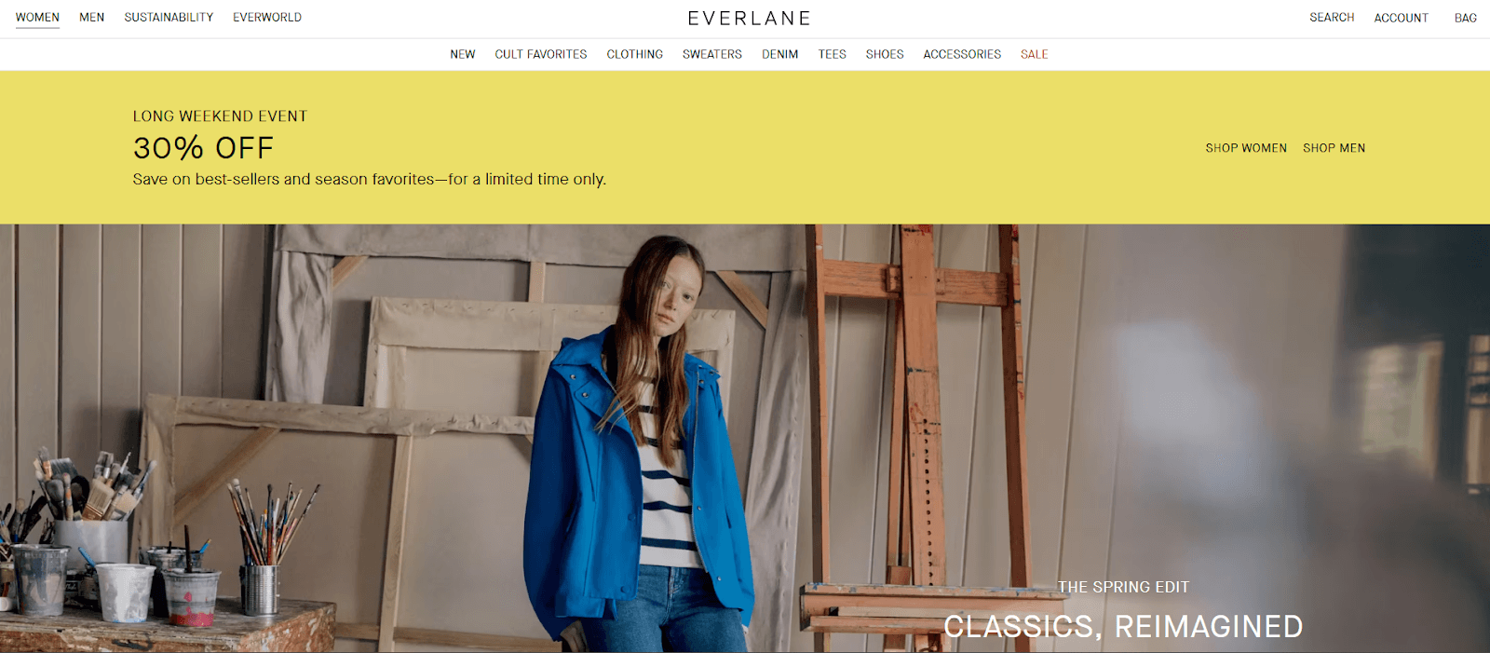The height and width of the screenshot is (653, 1490).
Task: View the Sweaters category
Action: pos(712,54)
